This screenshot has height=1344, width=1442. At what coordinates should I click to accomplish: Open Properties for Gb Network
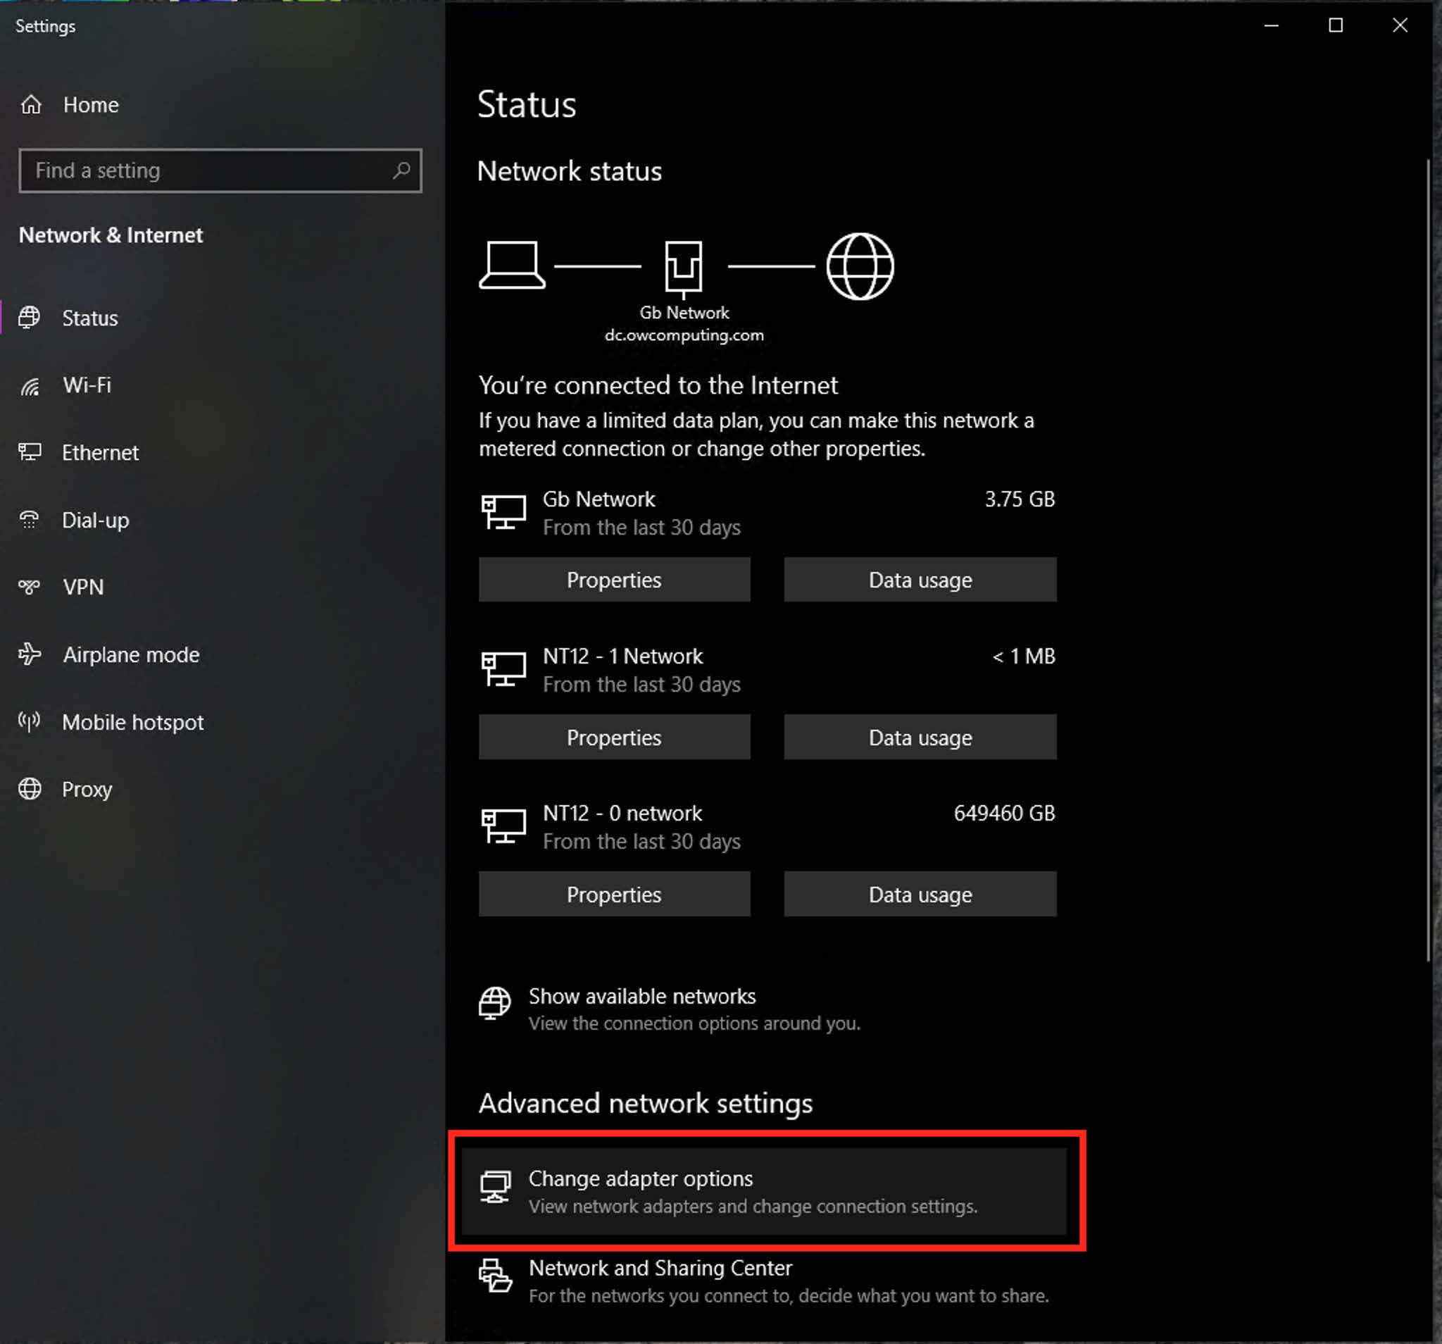click(614, 580)
